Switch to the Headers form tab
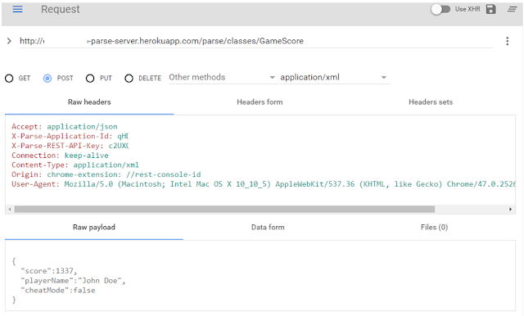The image size is (524, 316). pos(260,102)
